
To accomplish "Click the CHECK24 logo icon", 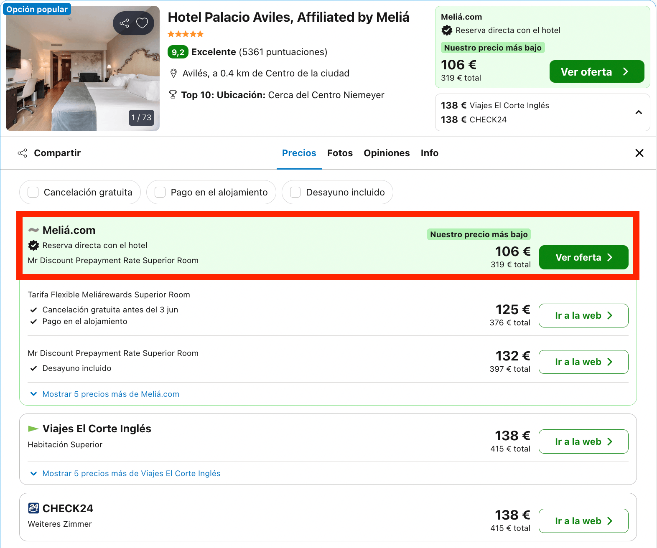I will (x=33, y=508).
